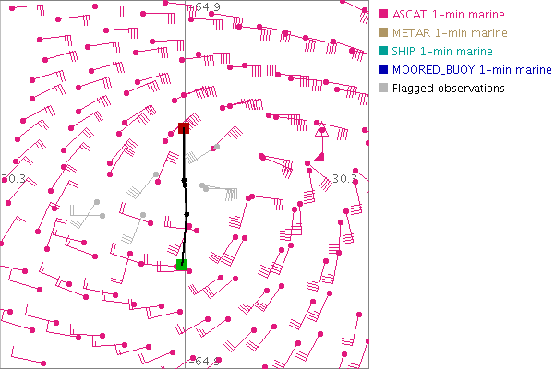The width and height of the screenshot is (554, 369).
Task: Click the -64.9 longitude label at bottom
Action: click(x=205, y=362)
